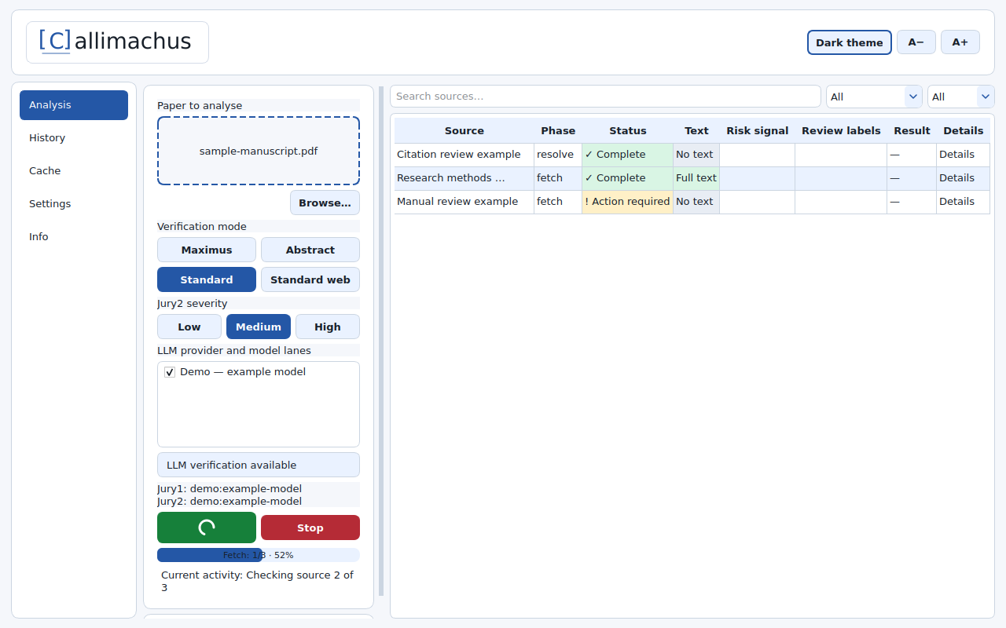Image resolution: width=1006 pixels, height=628 pixels.
Task: Set Jury2 severity to Low
Action: 189,327
